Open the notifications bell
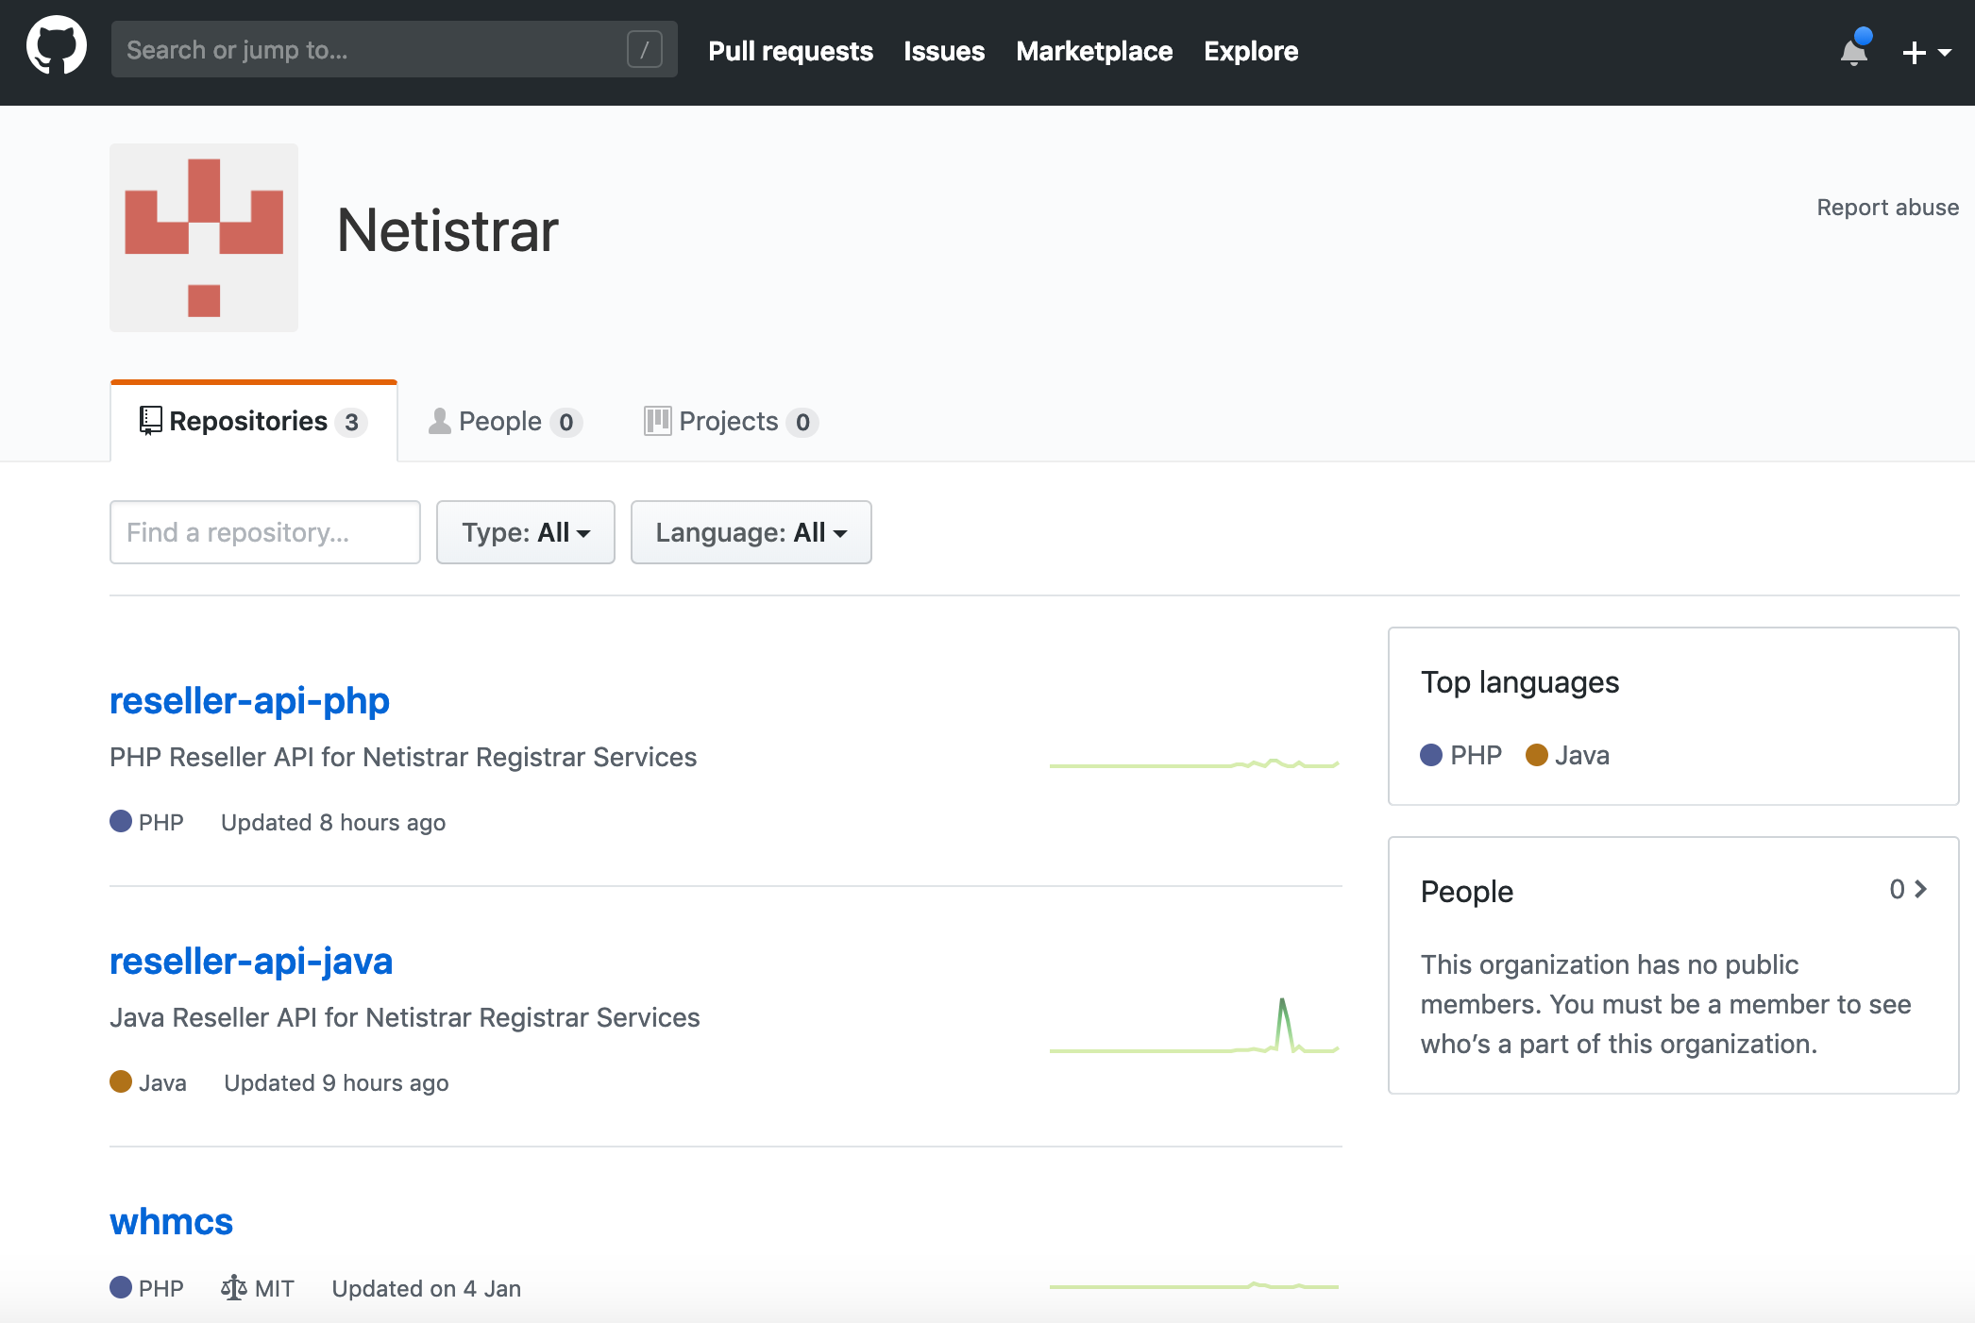 [x=1854, y=50]
